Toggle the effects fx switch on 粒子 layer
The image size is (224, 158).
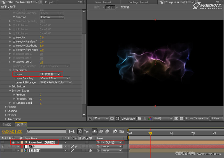coord(76,147)
